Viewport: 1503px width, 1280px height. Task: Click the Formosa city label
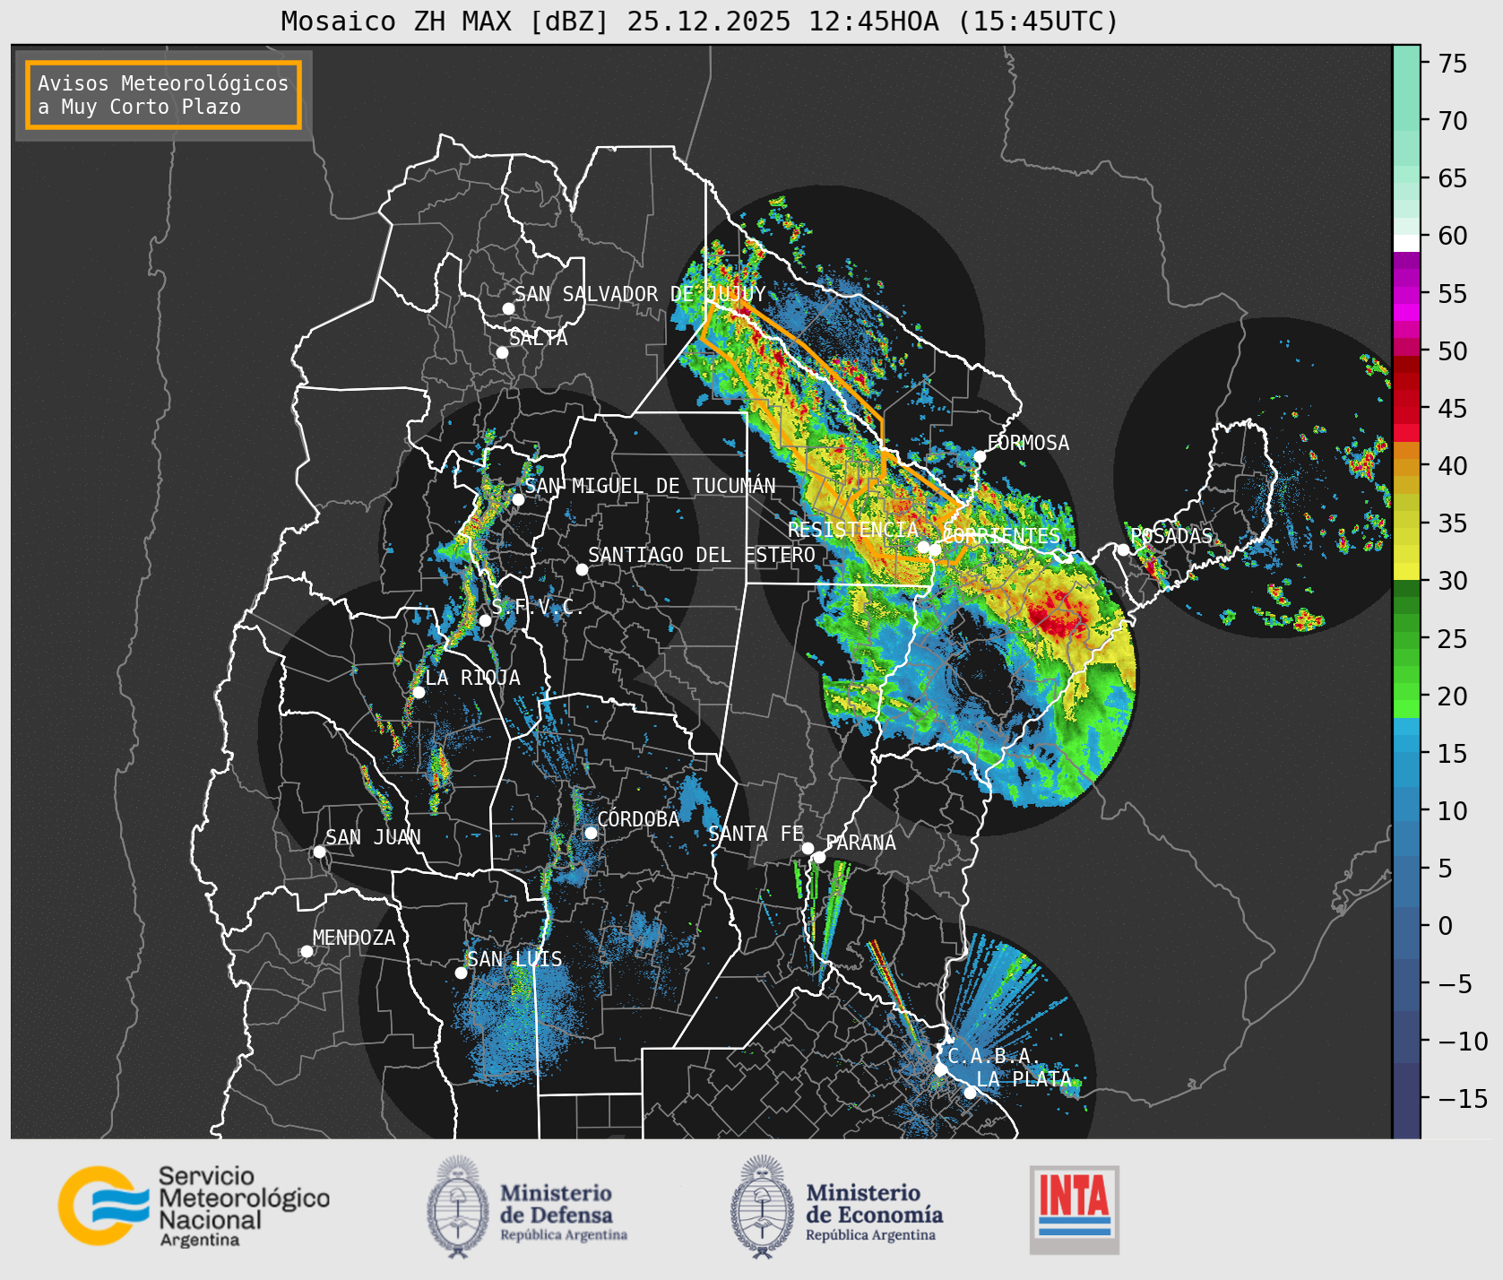pos(1028,443)
